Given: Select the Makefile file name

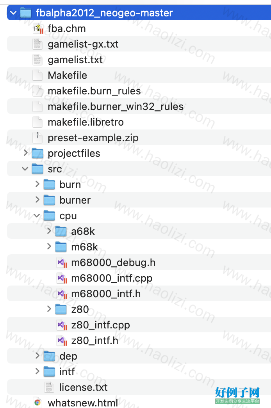Looking at the screenshot, I should [x=68, y=75].
